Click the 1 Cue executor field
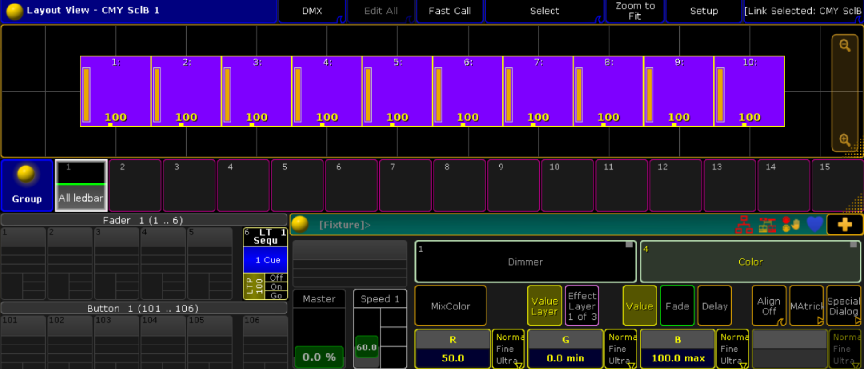 pos(266,260)
